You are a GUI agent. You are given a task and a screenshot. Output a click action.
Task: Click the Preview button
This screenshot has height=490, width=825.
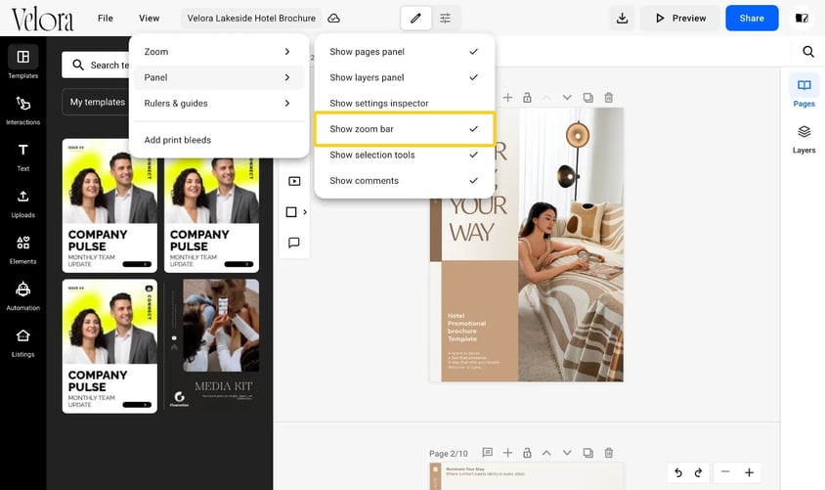coord(680,18)
